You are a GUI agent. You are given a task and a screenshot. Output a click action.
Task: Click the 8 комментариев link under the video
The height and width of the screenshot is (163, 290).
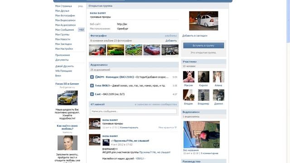[x=209, y=153]
